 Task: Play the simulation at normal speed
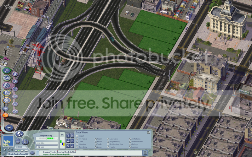pos(19,151)
